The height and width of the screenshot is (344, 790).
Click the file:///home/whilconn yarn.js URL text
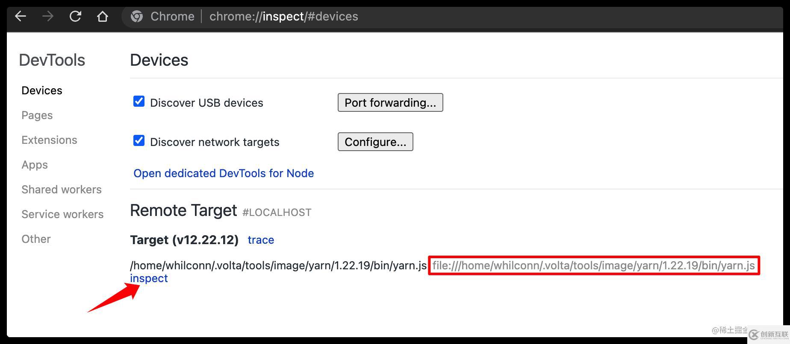[594, 265]
